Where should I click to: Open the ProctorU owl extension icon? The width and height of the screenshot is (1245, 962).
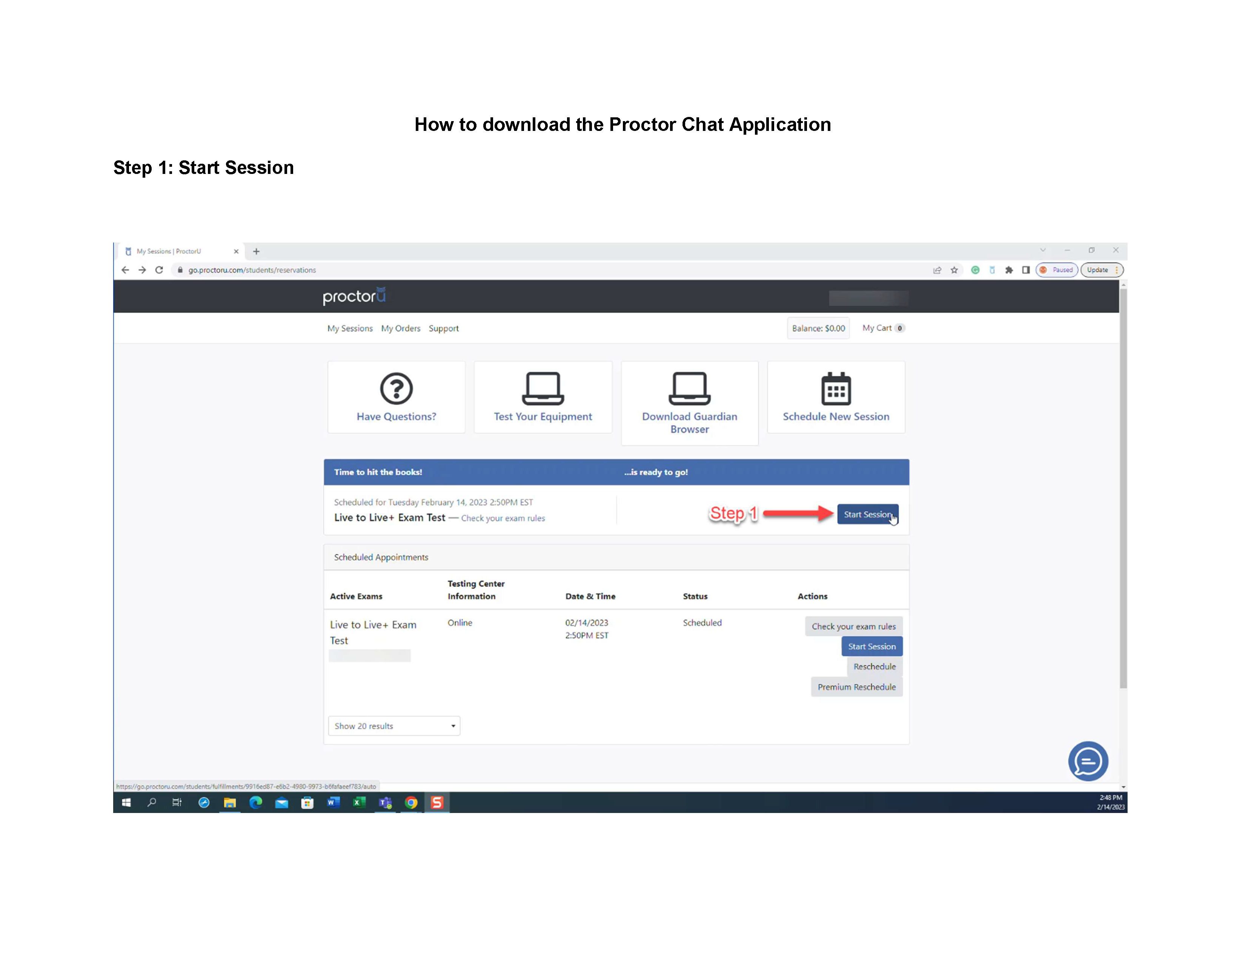tap(992, 270)
